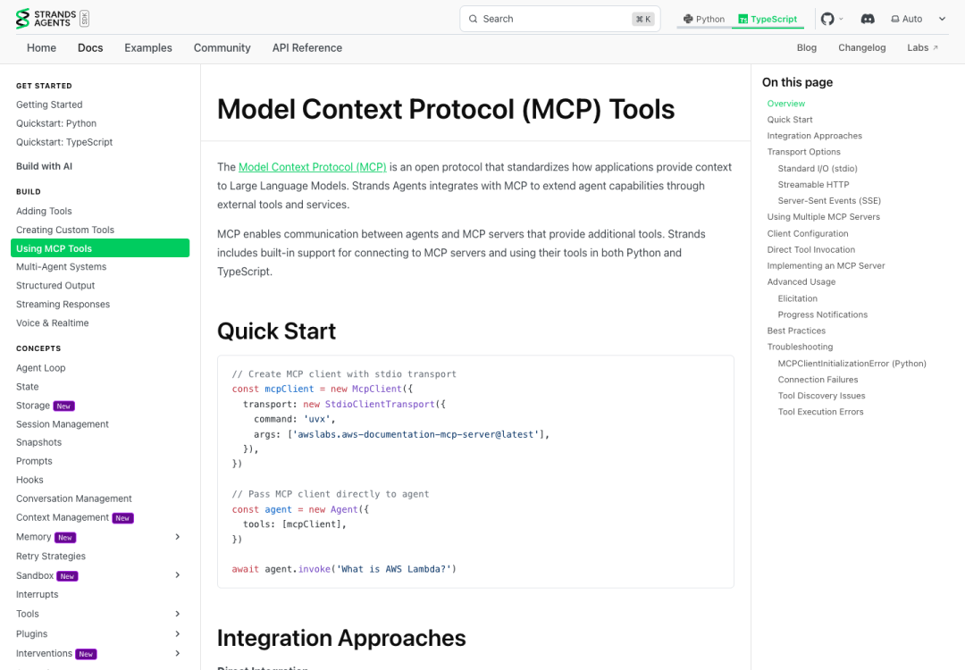Open Creating Custom Tools page
Screen dimensions: 965x670
coord(65,230)
